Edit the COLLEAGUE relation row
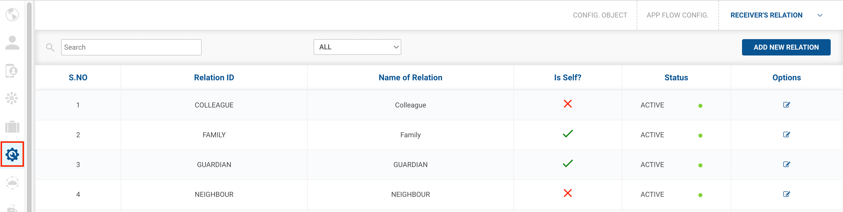The width and height of the screenshot is (843, 212). tap(787, 105)
